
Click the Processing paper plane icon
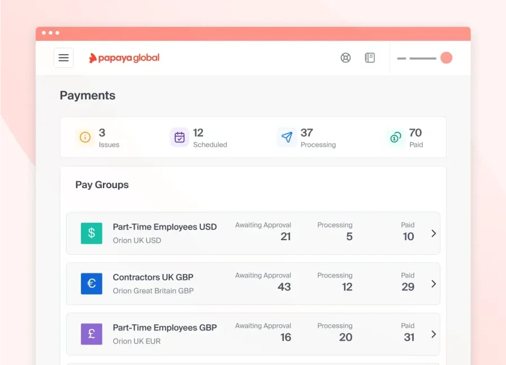(x=287, y=137)
